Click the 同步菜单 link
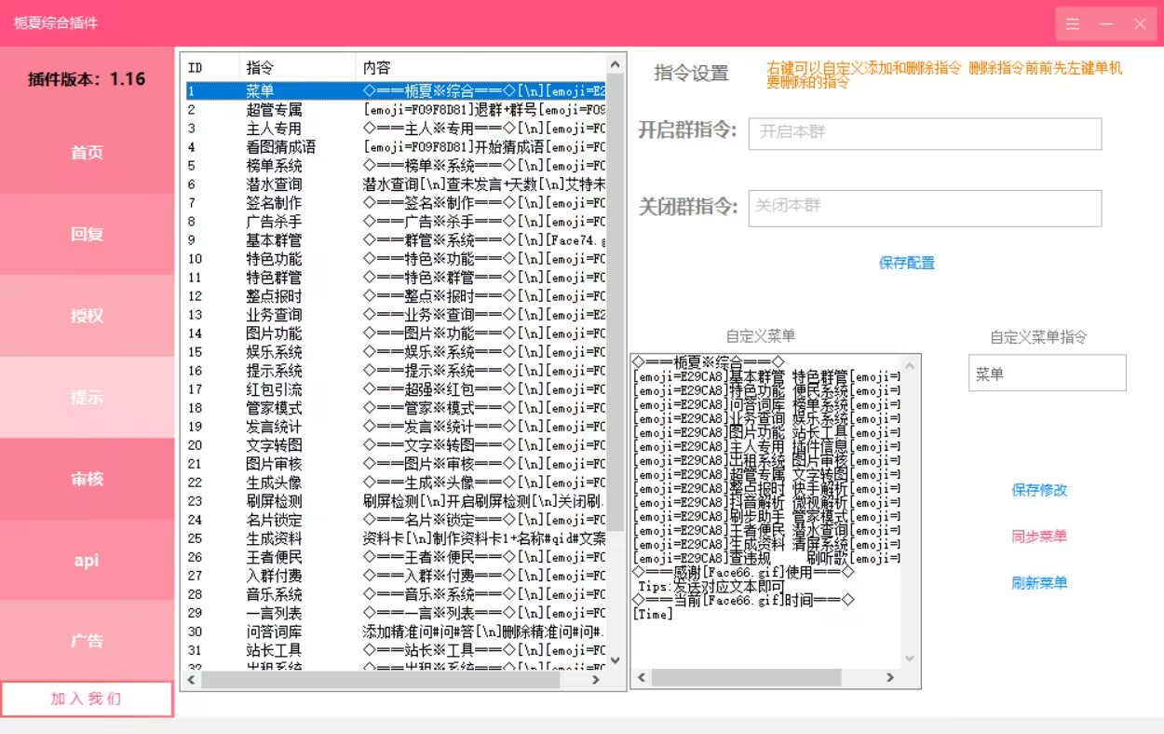Image resolution: width=1164 pixels, height=734 pixels. [1039, 536]
